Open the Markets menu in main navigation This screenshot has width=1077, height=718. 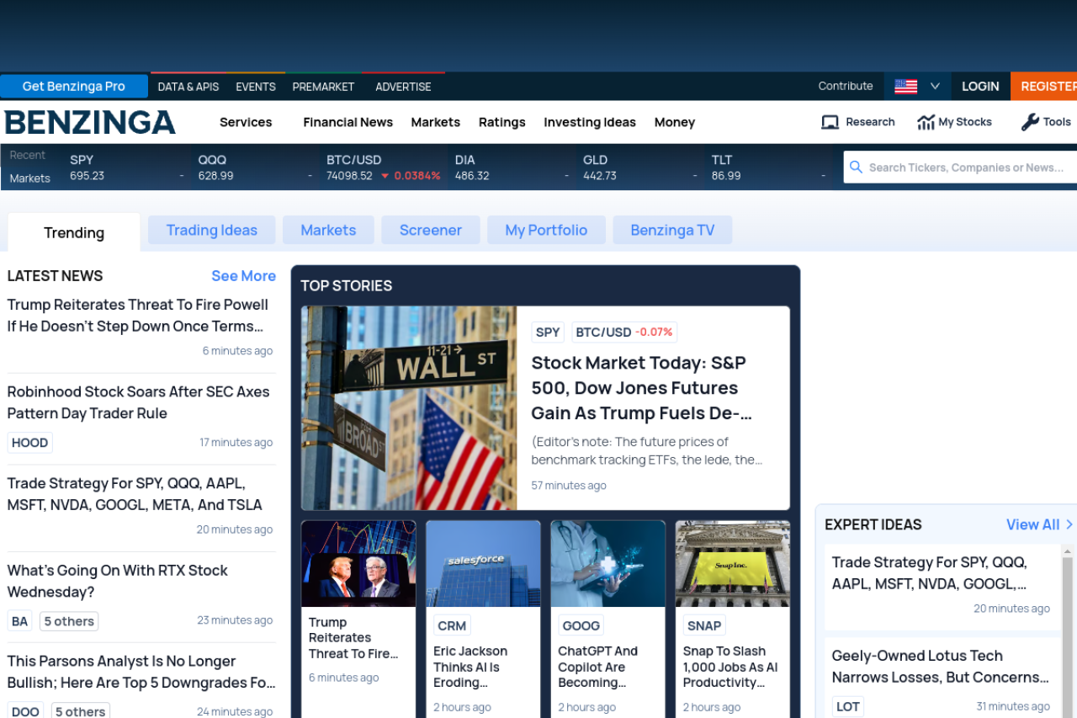click(435, 122)
